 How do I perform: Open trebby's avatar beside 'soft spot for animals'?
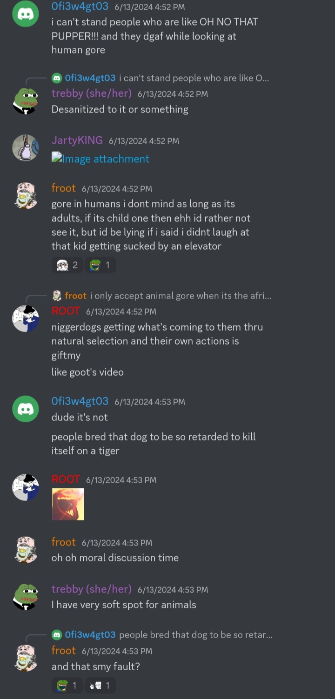[x=25, y=596]
